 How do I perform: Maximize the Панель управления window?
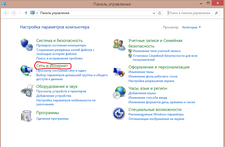(x=208, y=3)
